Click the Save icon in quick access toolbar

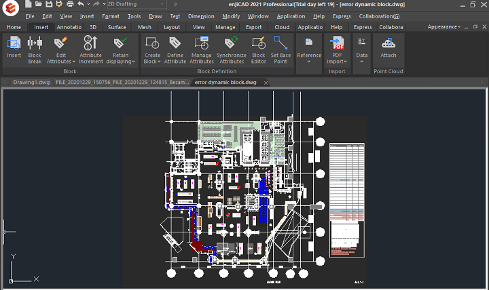(x=49, y=4)
